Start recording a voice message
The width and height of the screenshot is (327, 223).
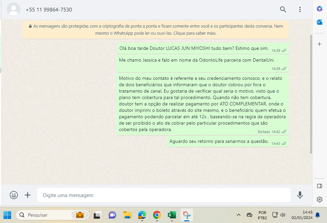(300, 195)
